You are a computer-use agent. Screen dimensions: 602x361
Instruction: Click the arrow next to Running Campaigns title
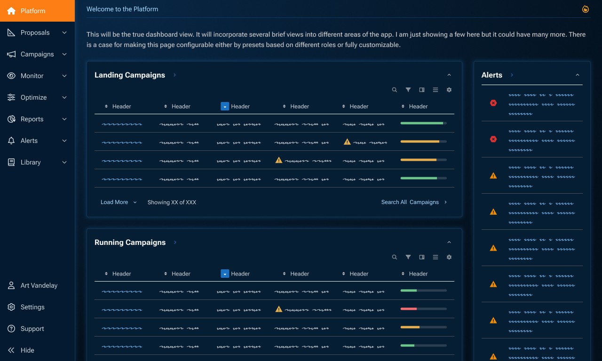click(175, 243)
